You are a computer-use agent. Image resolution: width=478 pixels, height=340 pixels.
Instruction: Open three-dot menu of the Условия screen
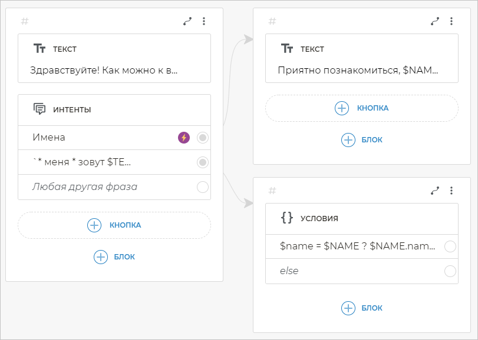[x=451, y=191]
